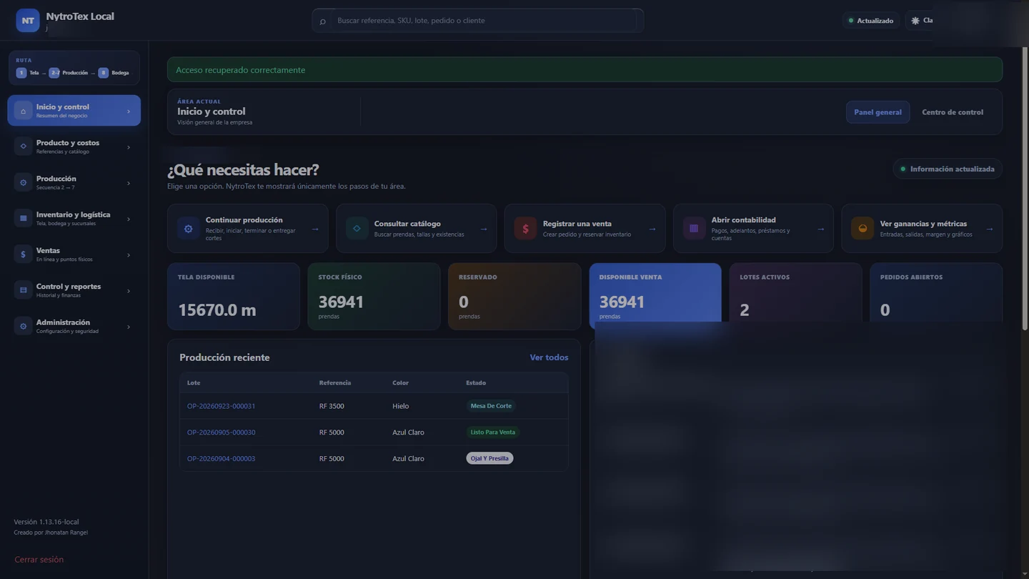Click Cerrar sesión to log out

click(x=39, y=560)
